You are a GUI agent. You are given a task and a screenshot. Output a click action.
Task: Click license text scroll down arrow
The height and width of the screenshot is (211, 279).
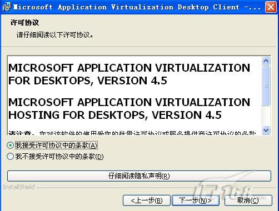pyautogui.click(x=266, y=130)
